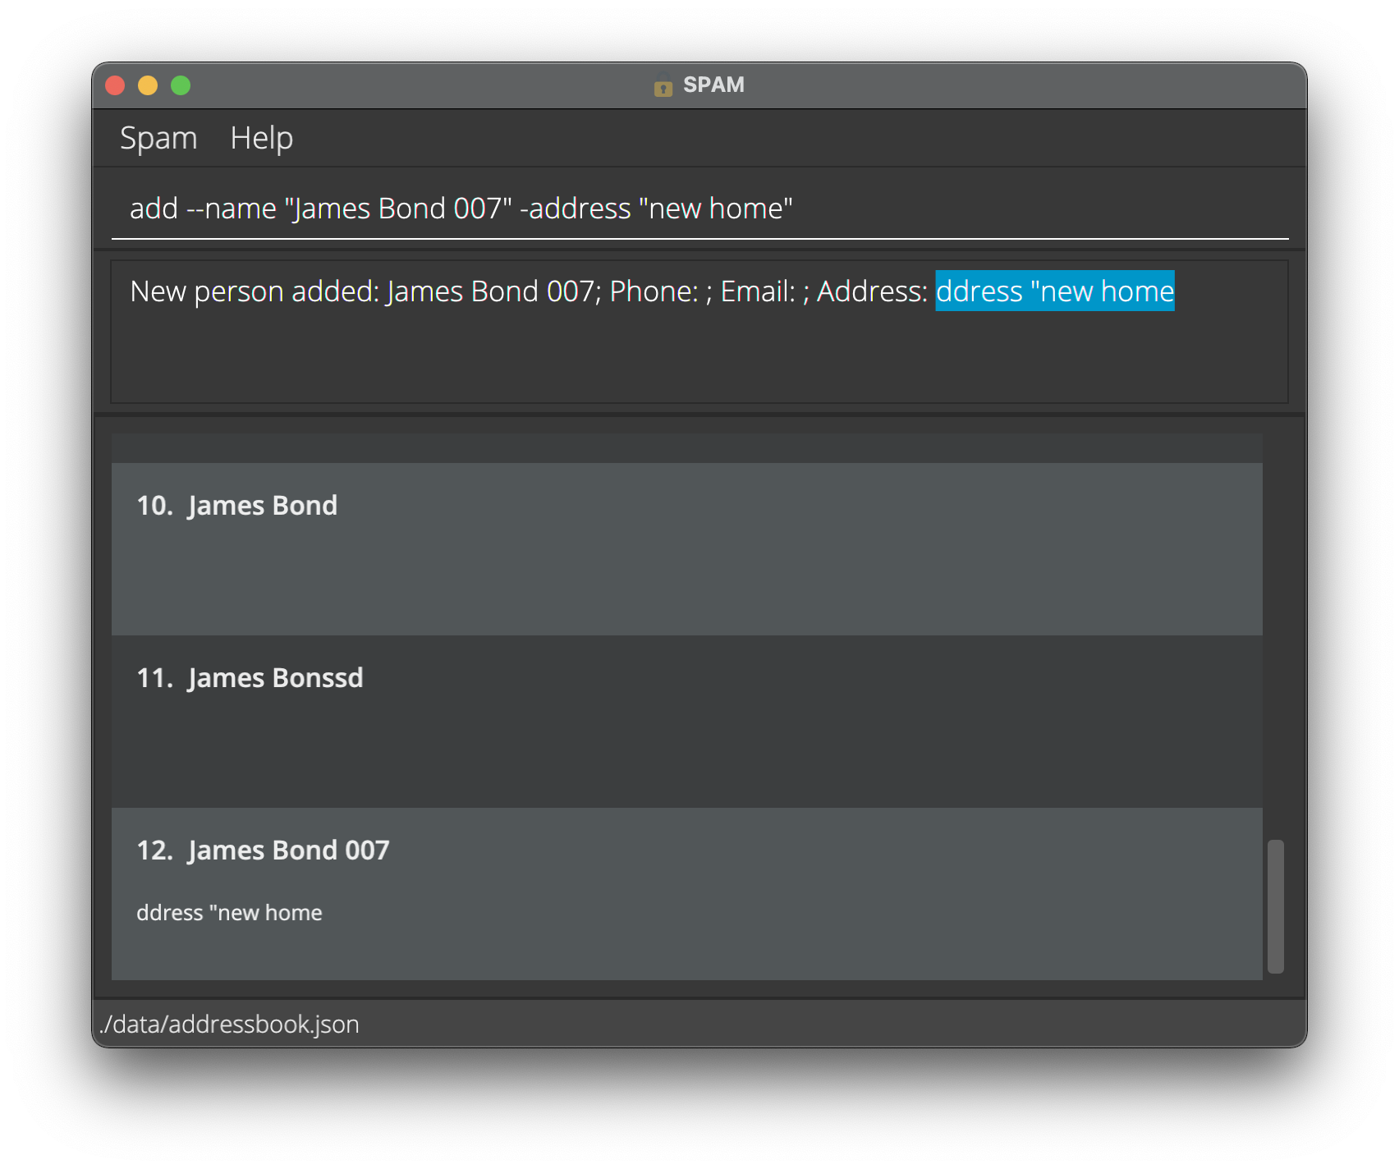The height and width of the screenshot is (1169, 1399).
Task: Click the lock icon in the title bar
Action: click(x=663, y=85)
